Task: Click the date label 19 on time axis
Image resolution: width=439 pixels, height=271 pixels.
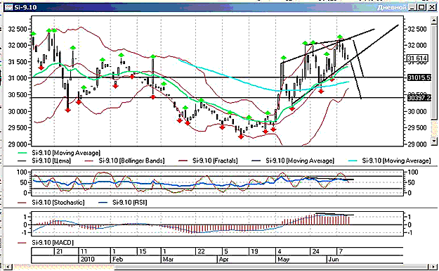Action: click(254, 251)
